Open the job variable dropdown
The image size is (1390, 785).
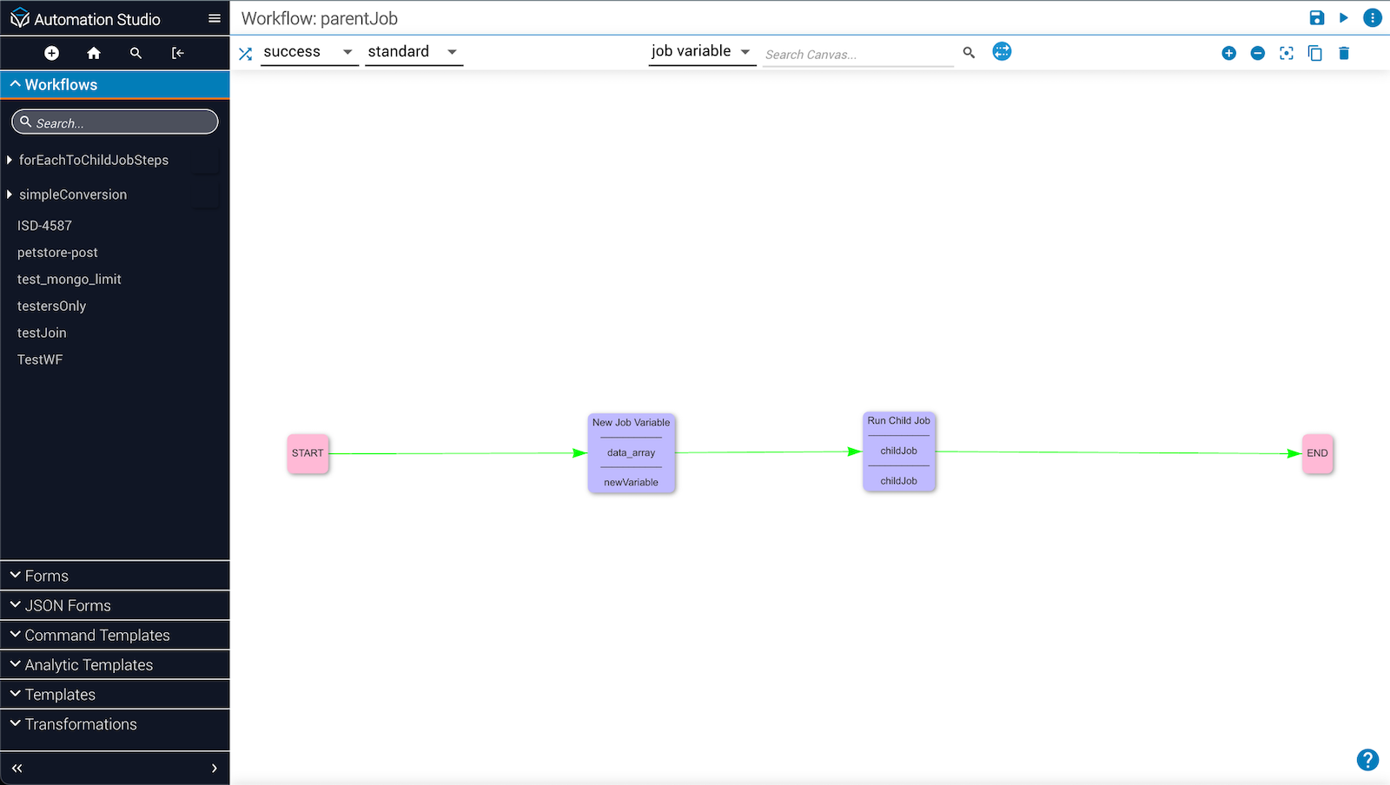tap(701, 52)
